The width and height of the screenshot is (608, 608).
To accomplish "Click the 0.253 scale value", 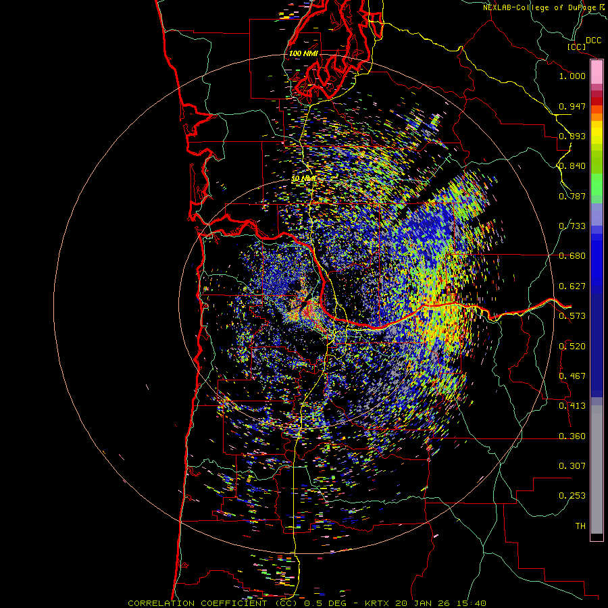I will pyautogui.click(x=572, y=496).
